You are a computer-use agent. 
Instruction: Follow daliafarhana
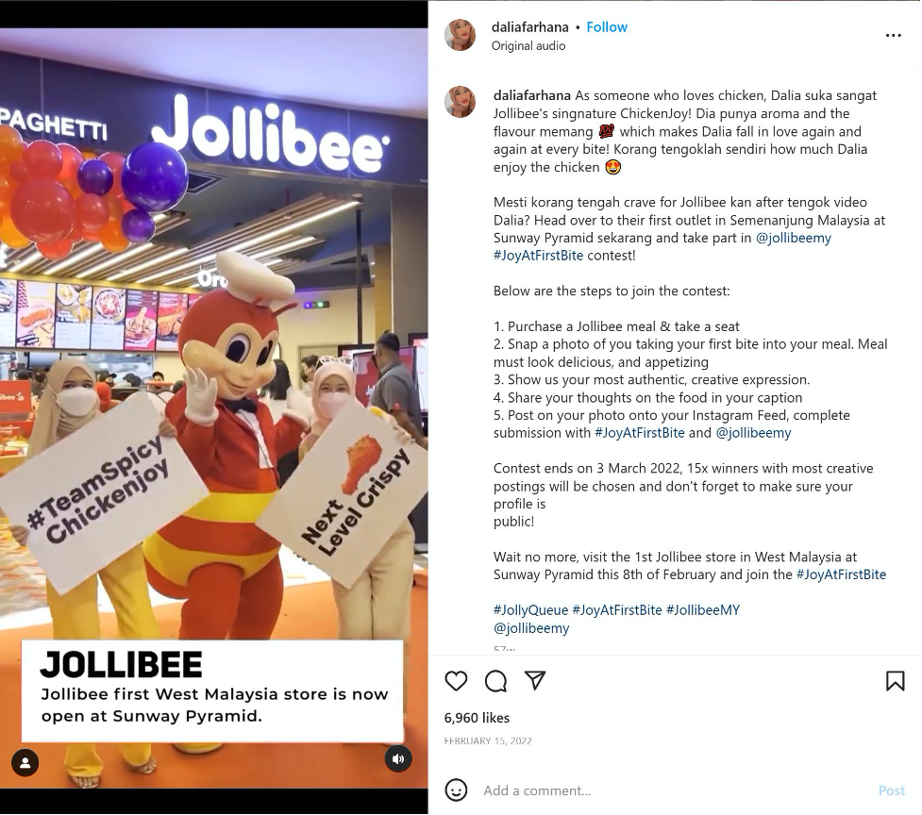[x=607, y=27]
